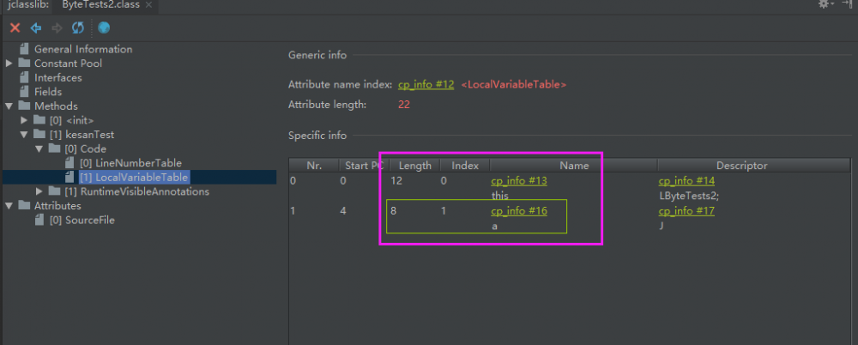The width and height of the screenshot is (858, 345).
Task: Click the forward arrow toolbar icon
Action: (57, 27)
